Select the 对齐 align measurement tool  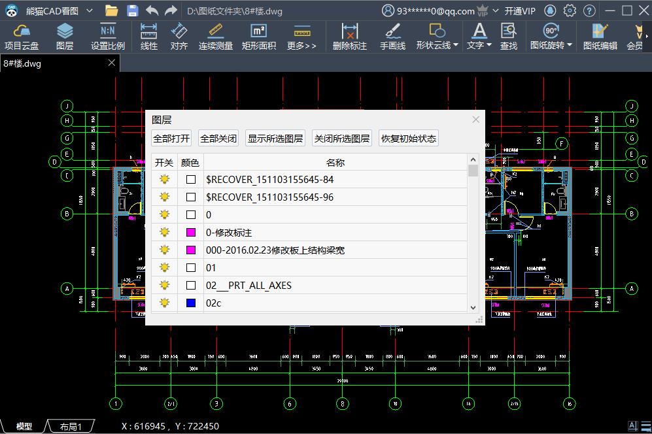pos(180,35)
